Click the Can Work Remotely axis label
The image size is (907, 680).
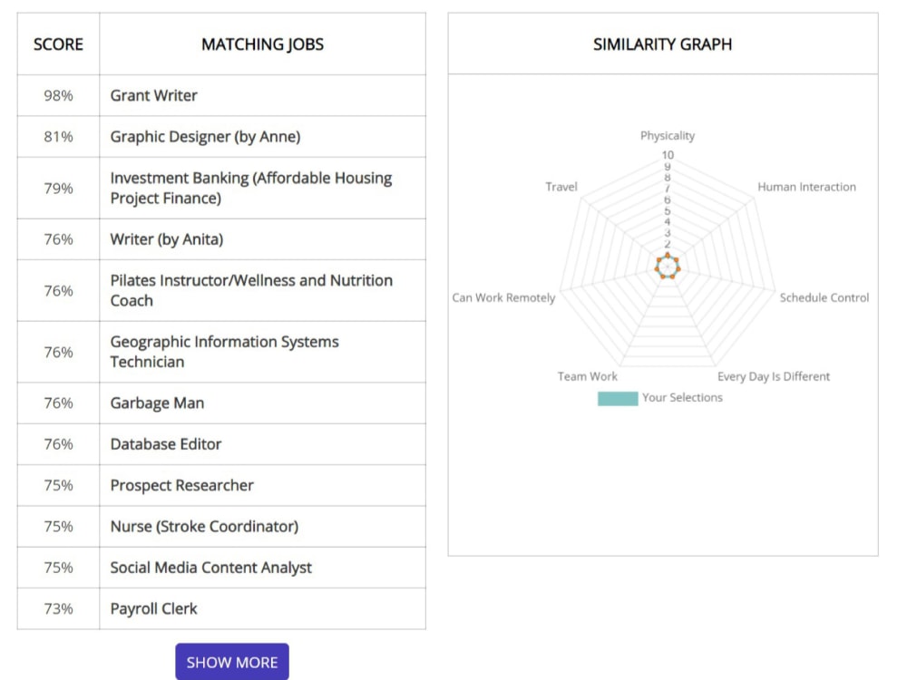point(504,297)
